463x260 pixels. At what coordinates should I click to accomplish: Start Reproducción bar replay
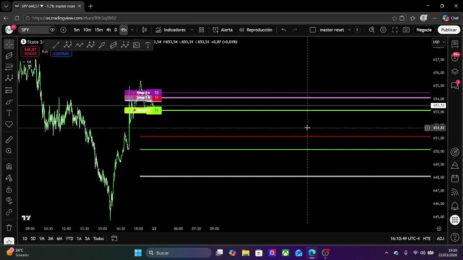pyautogui.click(x=255, y=30)
